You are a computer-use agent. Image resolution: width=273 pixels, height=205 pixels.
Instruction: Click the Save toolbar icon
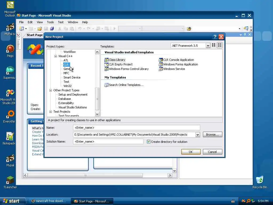[x=46, y=29]
